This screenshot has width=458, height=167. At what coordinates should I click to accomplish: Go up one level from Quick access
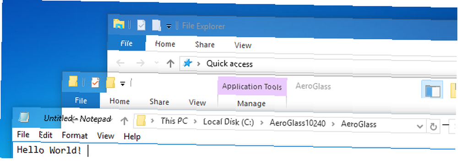170,63
